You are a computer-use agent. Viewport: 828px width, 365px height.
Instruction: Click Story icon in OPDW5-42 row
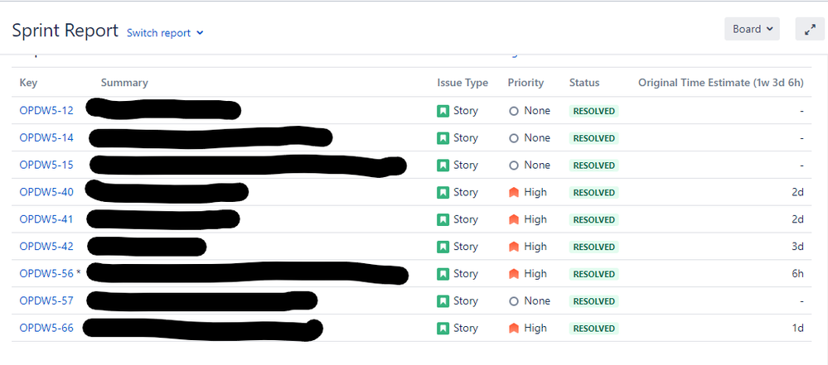pos(443,247)
